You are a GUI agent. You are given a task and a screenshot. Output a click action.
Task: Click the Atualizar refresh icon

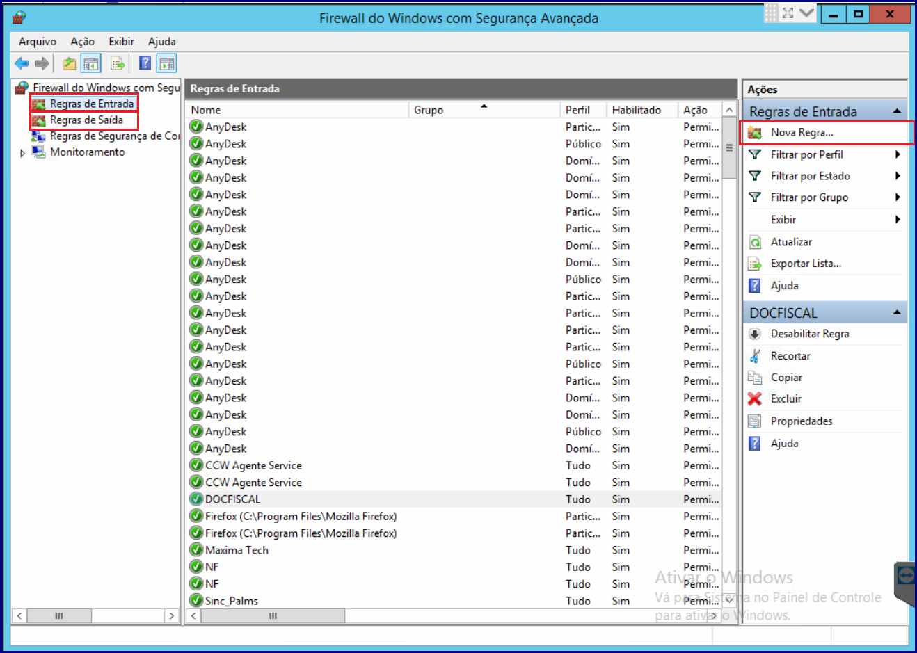coord(754,242)
